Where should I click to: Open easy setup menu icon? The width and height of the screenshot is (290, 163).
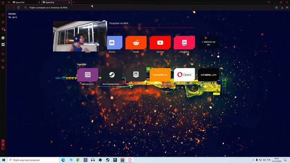click(x=287, y=8)
